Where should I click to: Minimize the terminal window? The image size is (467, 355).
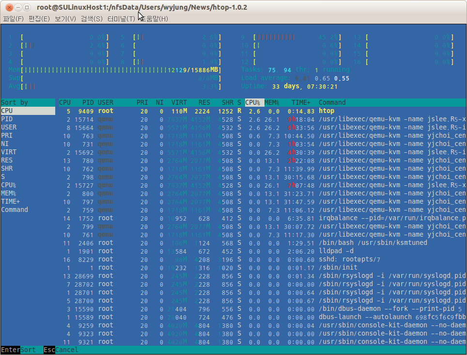click(18, 7)
